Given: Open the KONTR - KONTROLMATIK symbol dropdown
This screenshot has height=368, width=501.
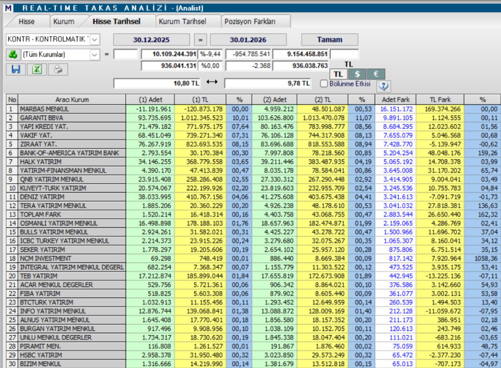Looking at the screenshot, I should click(51, 40).
